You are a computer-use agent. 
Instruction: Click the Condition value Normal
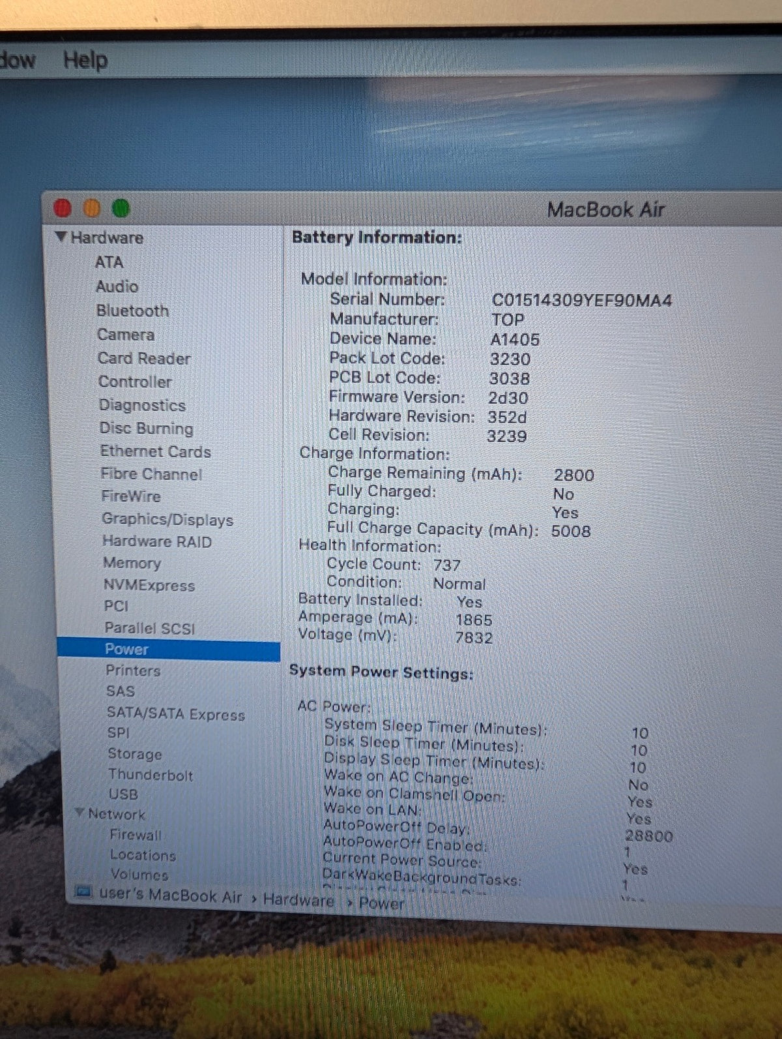[459, 584]
